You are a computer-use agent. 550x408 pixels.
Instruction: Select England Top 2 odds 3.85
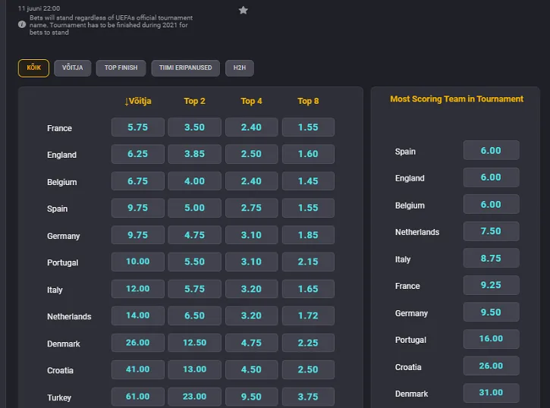coord(194,154)
